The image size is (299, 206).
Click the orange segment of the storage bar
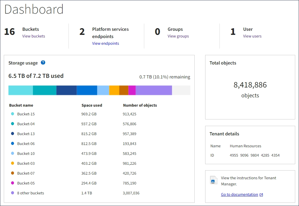(114, 90)
